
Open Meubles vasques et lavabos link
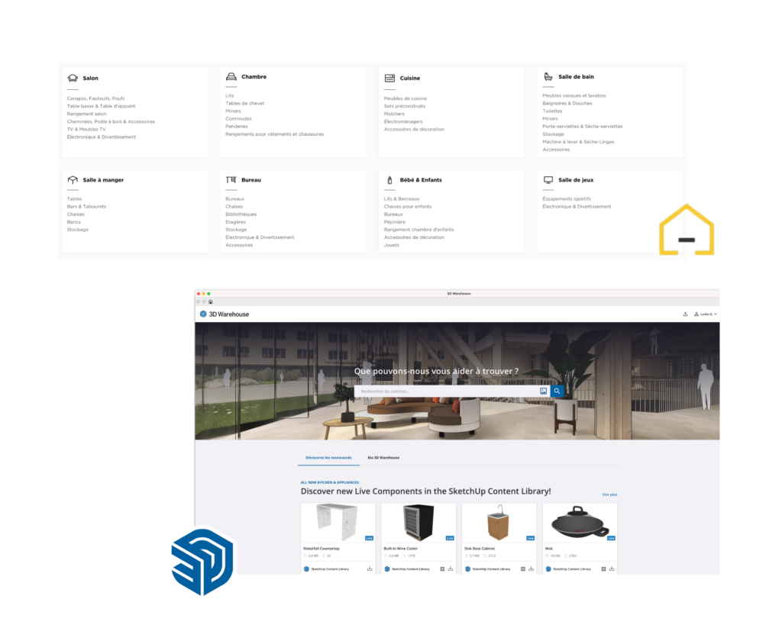click(574, 95)
